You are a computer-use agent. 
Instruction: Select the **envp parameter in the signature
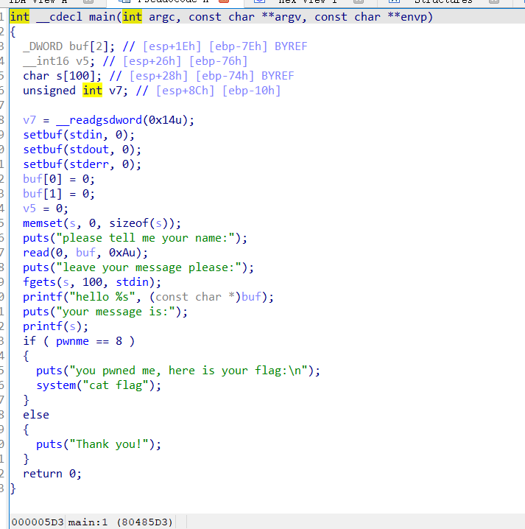[x=407, y=17]
